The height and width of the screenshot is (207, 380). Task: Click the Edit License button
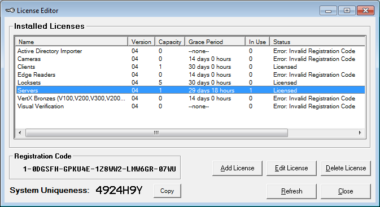(x=291, y=168)
